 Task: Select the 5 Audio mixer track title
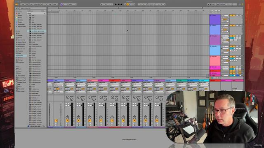(92, 81)
